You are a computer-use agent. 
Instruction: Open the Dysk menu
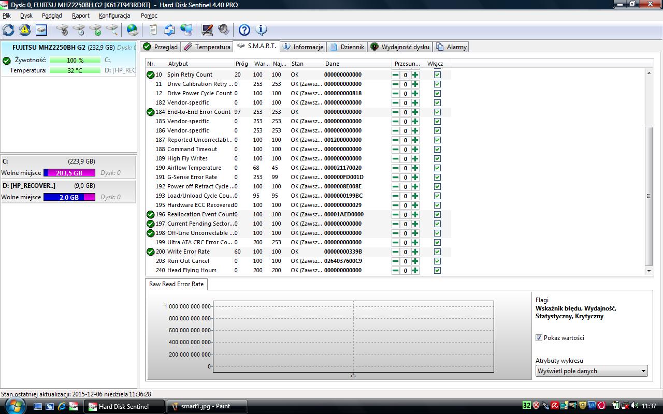pyautogui.click(x=26, y=16)
